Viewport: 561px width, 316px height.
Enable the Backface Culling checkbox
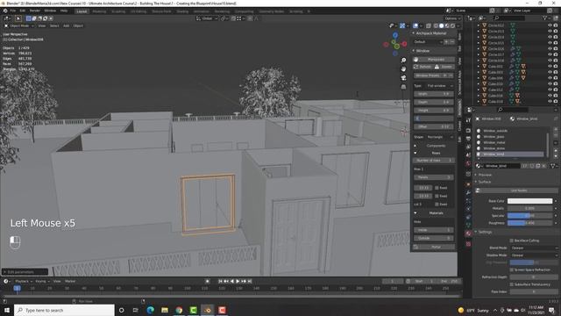[512, 241]
